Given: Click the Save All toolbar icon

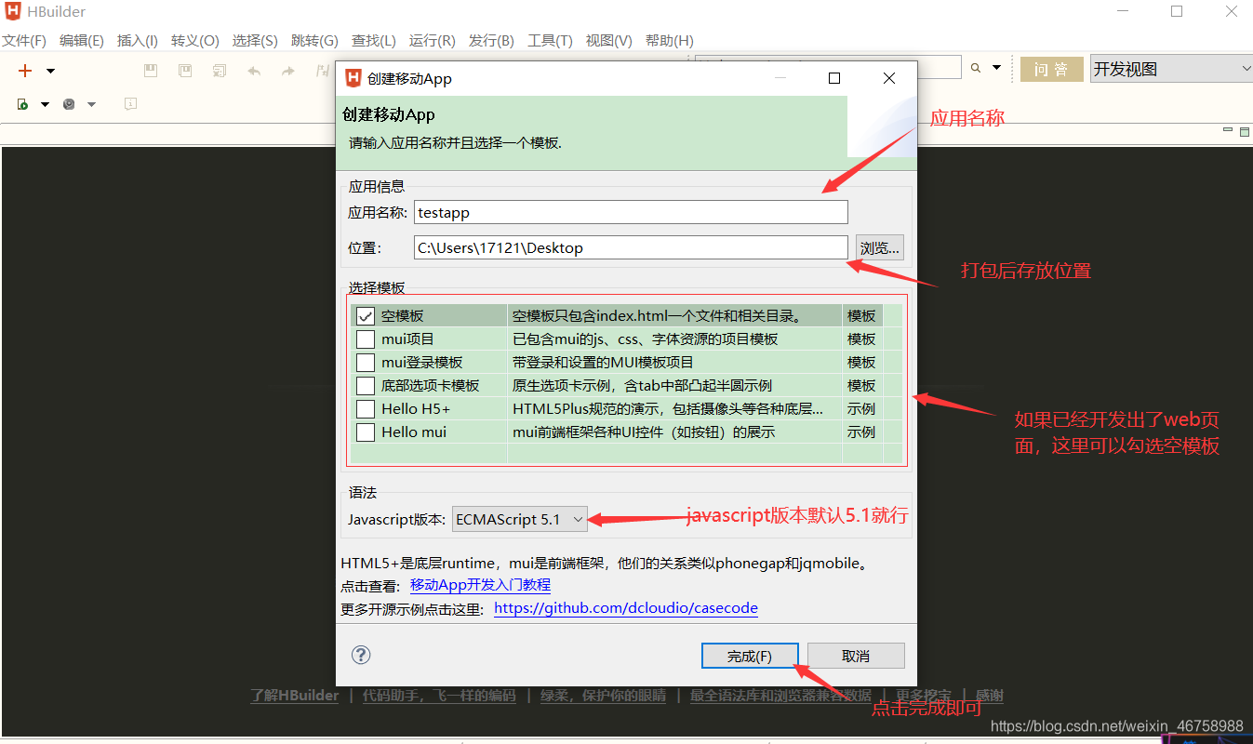Looking at the screenshot, I should coord(220,71).
